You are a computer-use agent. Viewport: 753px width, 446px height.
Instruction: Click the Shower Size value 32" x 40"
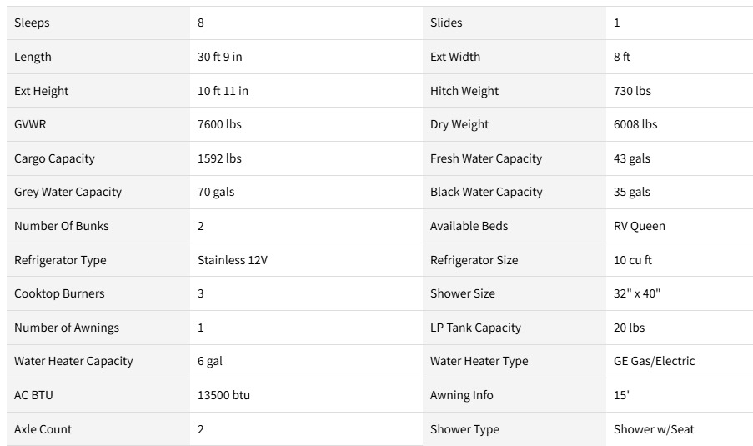coord(637,293)
